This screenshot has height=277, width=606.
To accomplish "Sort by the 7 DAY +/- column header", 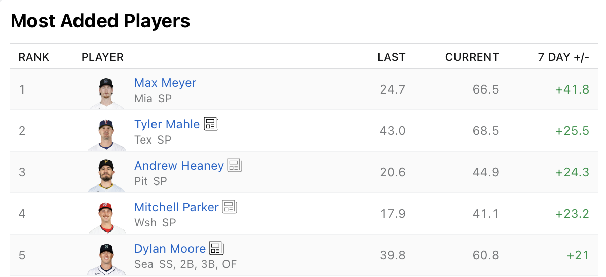I will 563,57.
